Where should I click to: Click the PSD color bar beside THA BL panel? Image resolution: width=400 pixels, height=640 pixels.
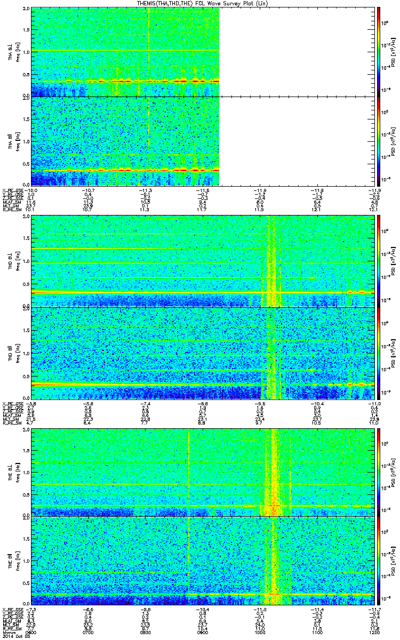coord(378,52)
